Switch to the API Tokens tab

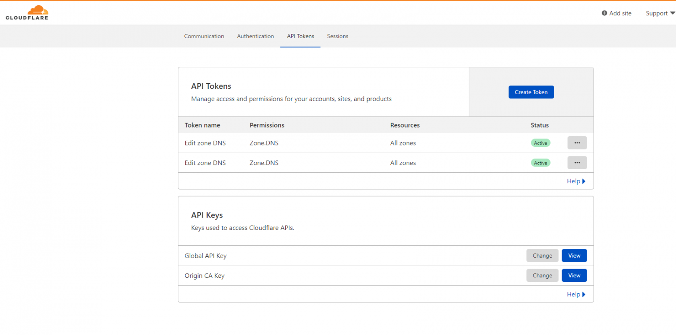(300, 36)
